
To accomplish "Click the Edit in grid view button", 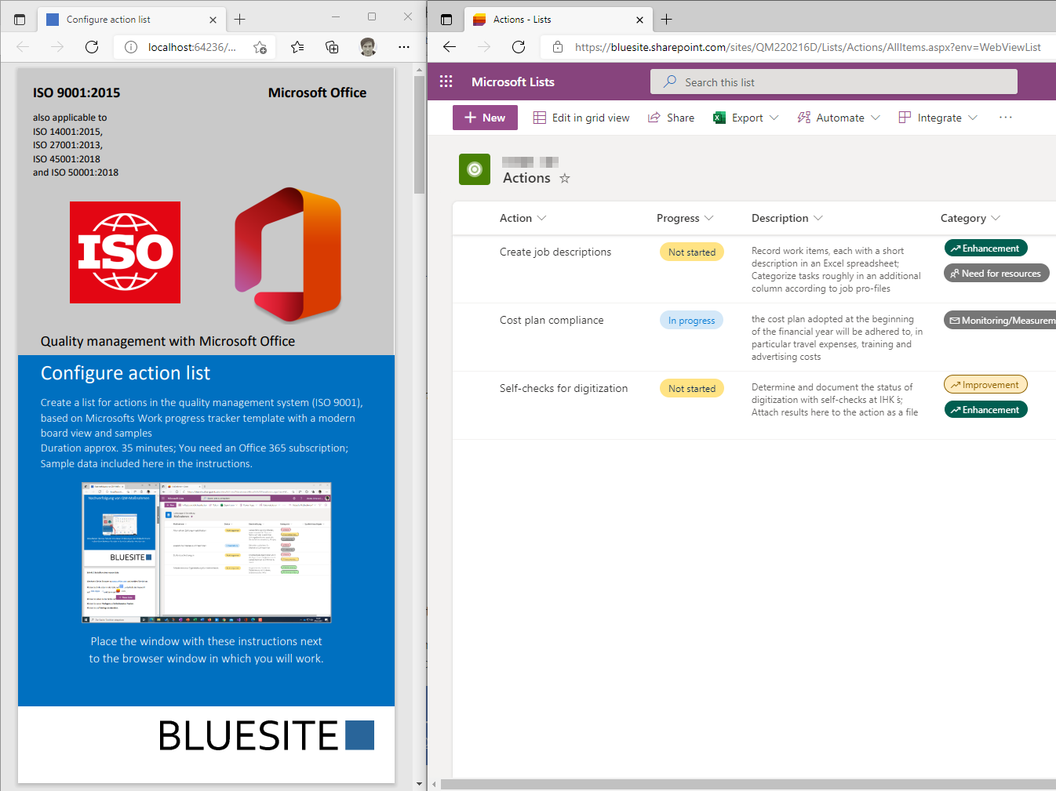I will pyautogui.click(x=581, y=118).
